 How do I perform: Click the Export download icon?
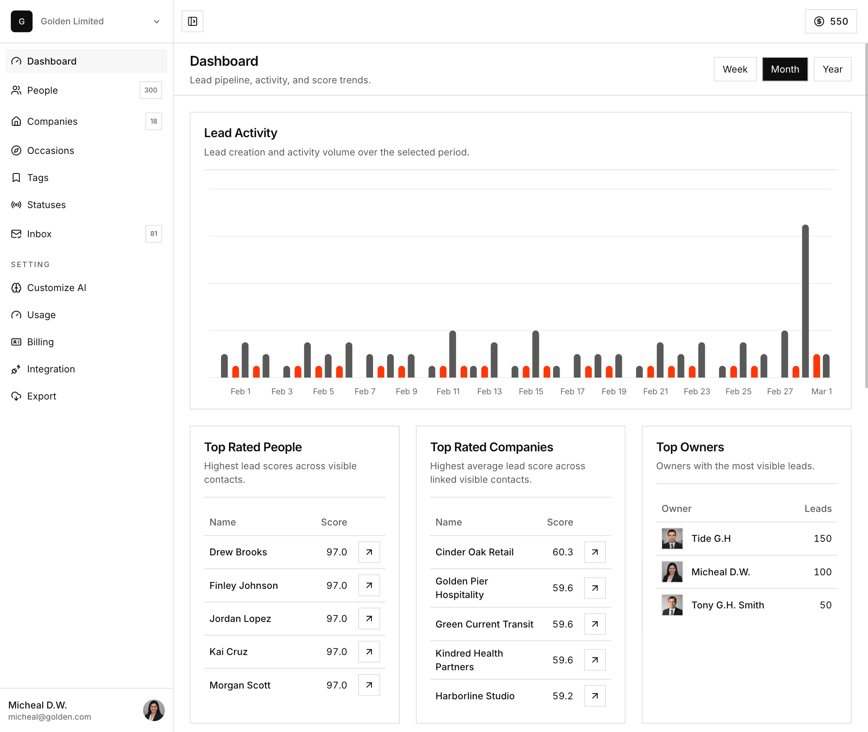(16, 396)
